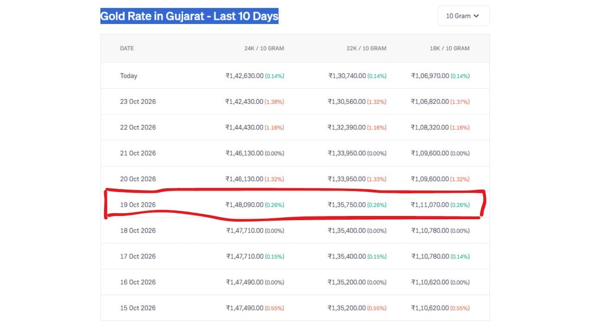Select 22K price ₹1,30,560.00 for 23 Oct
Screen dimensions: 592x333
347,102
